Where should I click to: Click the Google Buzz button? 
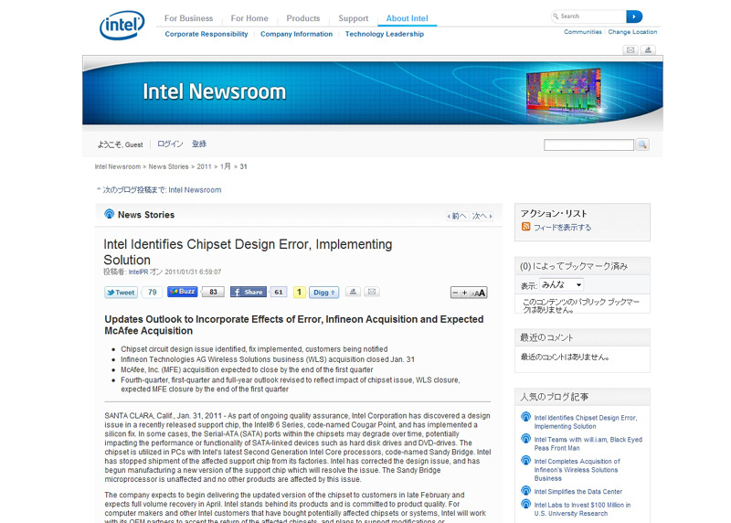tap(182, 292)
